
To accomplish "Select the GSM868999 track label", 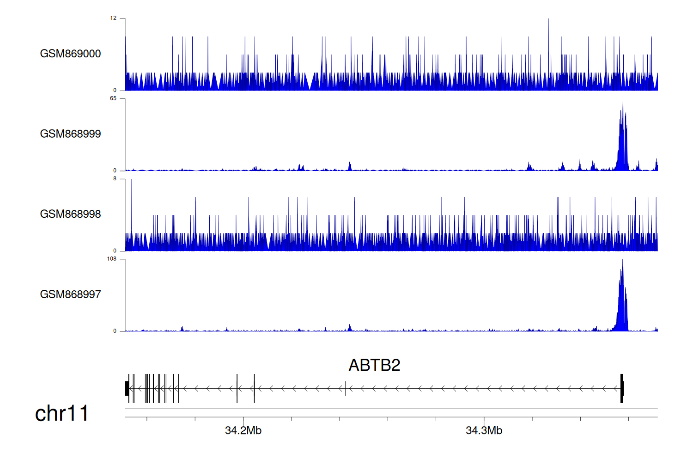I will pos(70,134).
